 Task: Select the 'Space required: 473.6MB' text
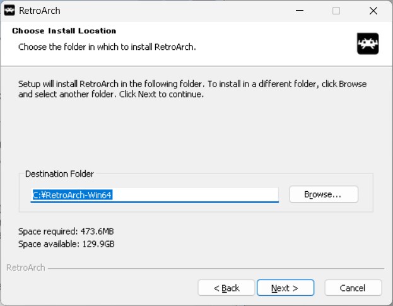point(66,231)
